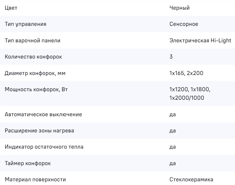Select the "Электрическая Hi-Light" value

click(x=200, y=41)
